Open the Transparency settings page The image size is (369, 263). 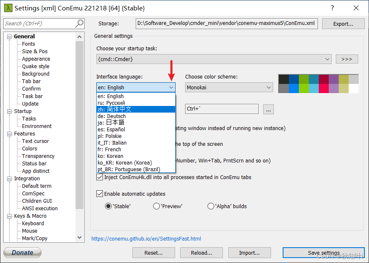38,156
